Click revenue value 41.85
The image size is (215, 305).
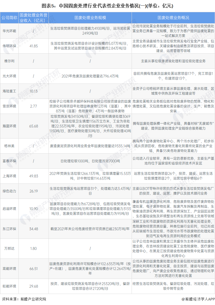point(33,46)
